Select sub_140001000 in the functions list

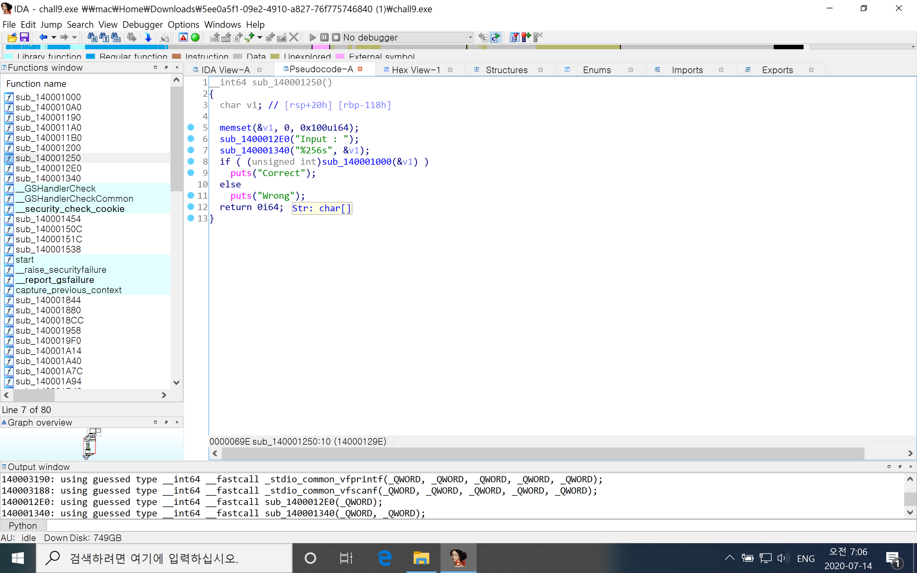click(x=48, y=97)
